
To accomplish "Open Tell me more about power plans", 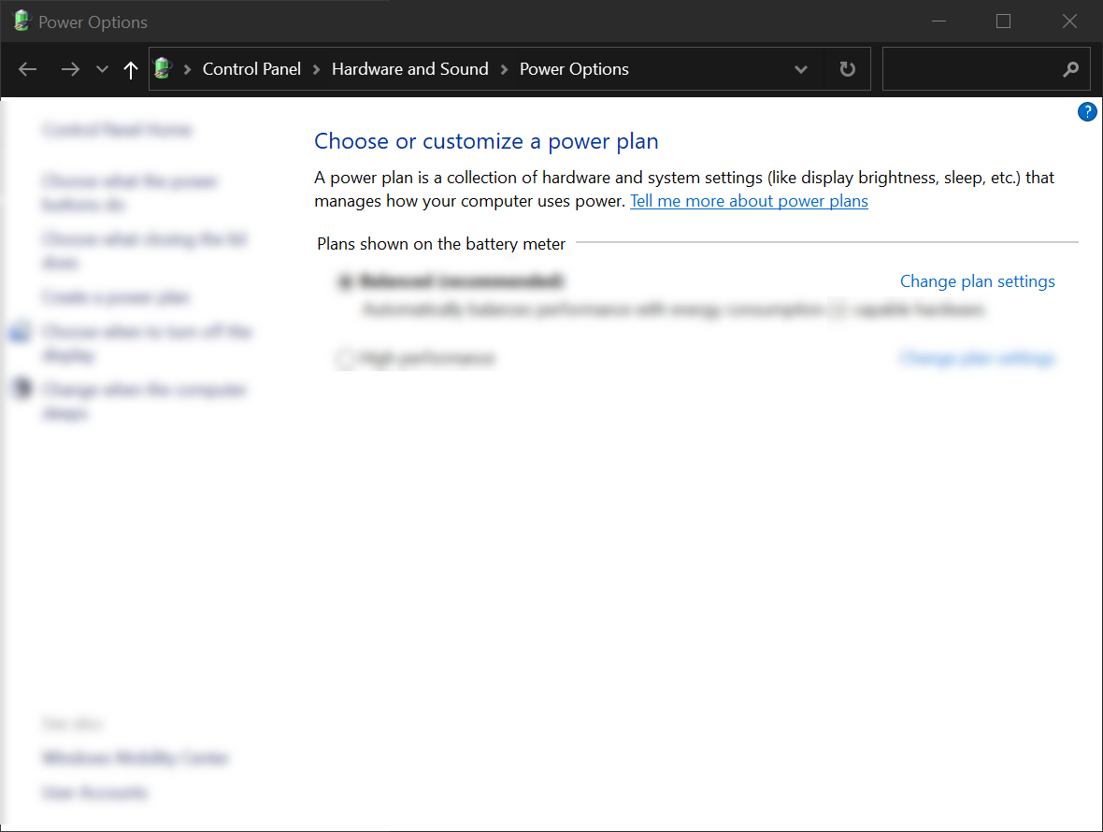I will [x=749, y=201].
